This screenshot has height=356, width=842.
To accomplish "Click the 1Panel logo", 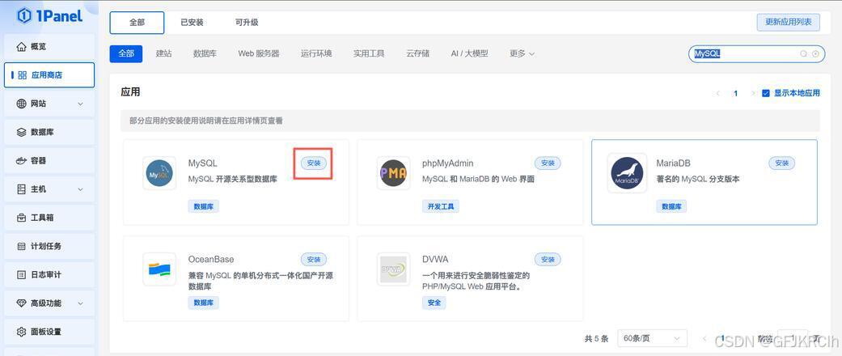I will pos(50,16).
